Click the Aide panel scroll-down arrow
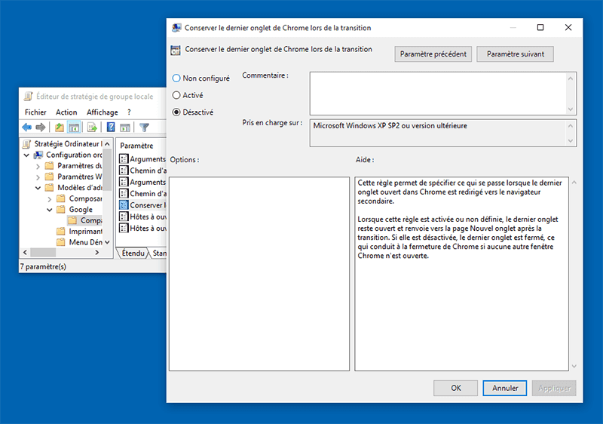The height and width of the screenshot is (424, 603). point(574,367)
